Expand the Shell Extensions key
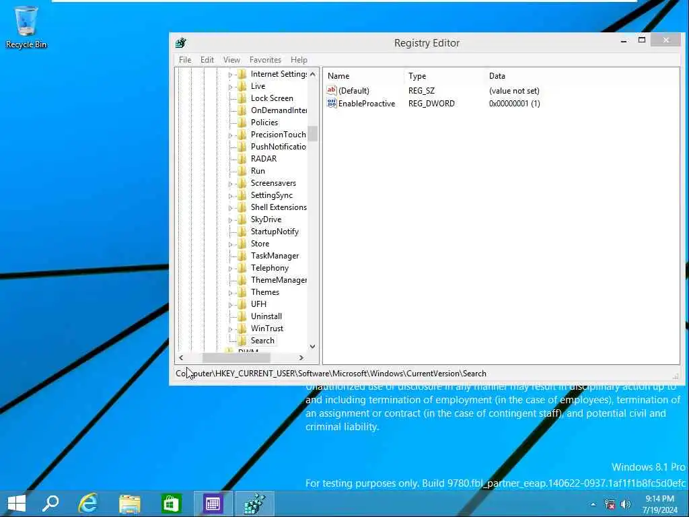This screenshot has width=689, height=517. (230, 208)
